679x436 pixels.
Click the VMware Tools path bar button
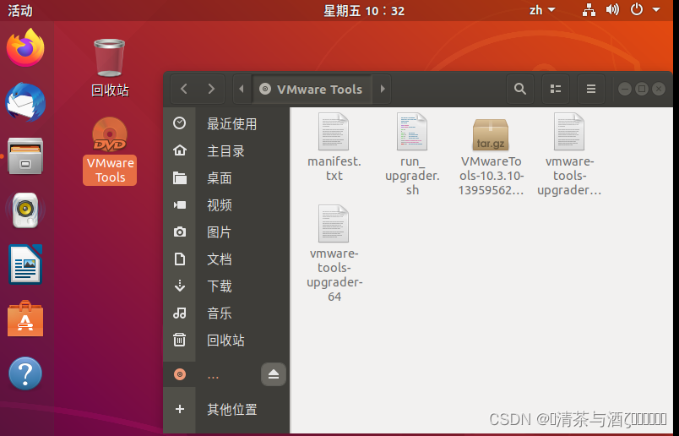312,89
